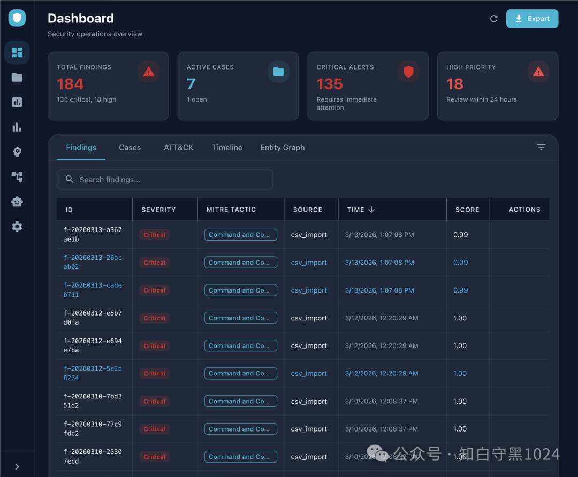Open the ATT&CK tab
578x477 pixels.
(x=178, y=148)
